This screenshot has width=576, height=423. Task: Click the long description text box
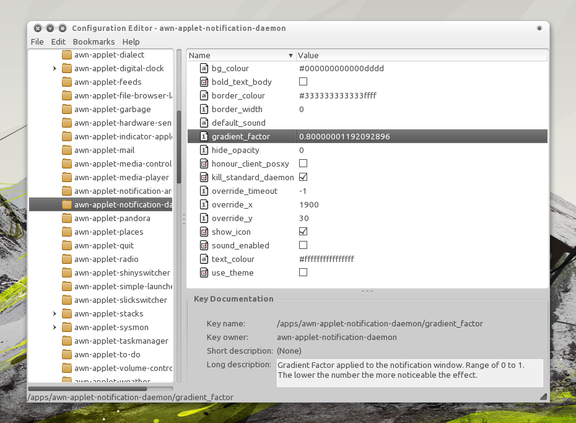point(409,373)
